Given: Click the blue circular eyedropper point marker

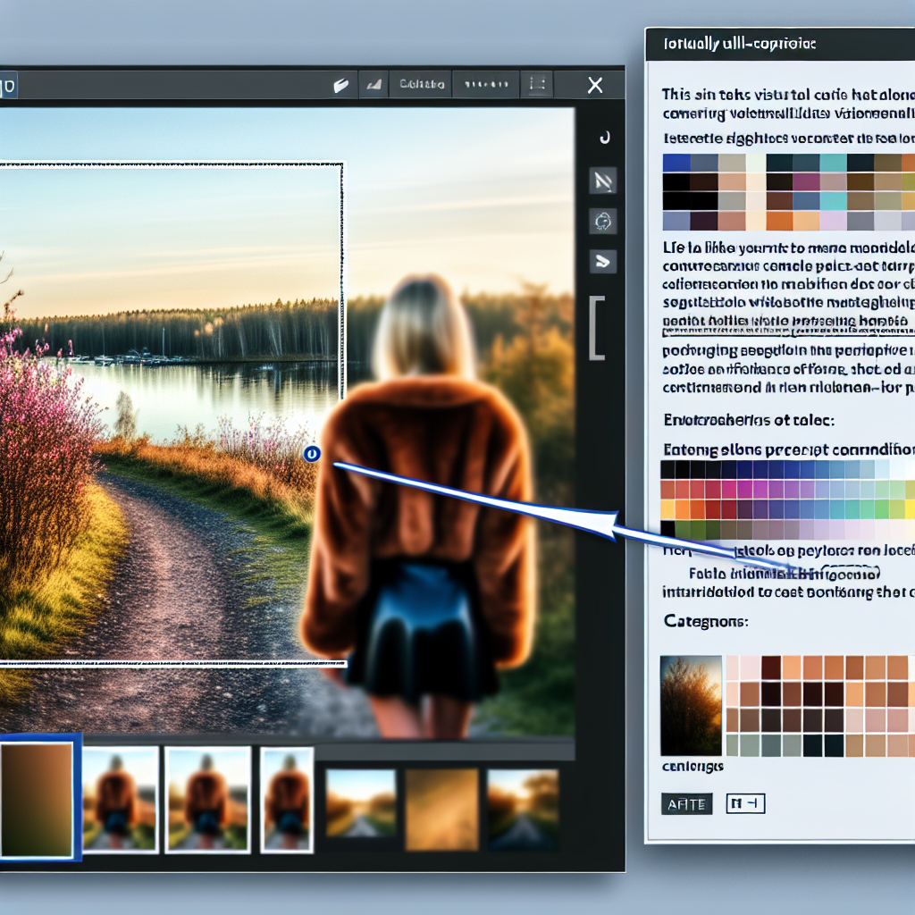Looking at the screenshot, I should 311,455.
